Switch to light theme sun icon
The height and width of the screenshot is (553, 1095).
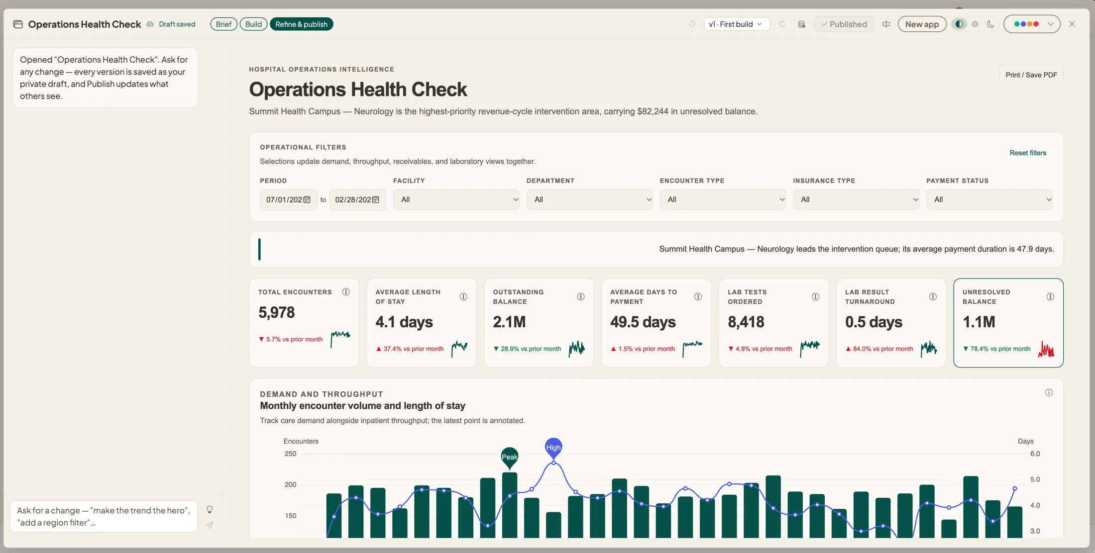pos(975,24)
